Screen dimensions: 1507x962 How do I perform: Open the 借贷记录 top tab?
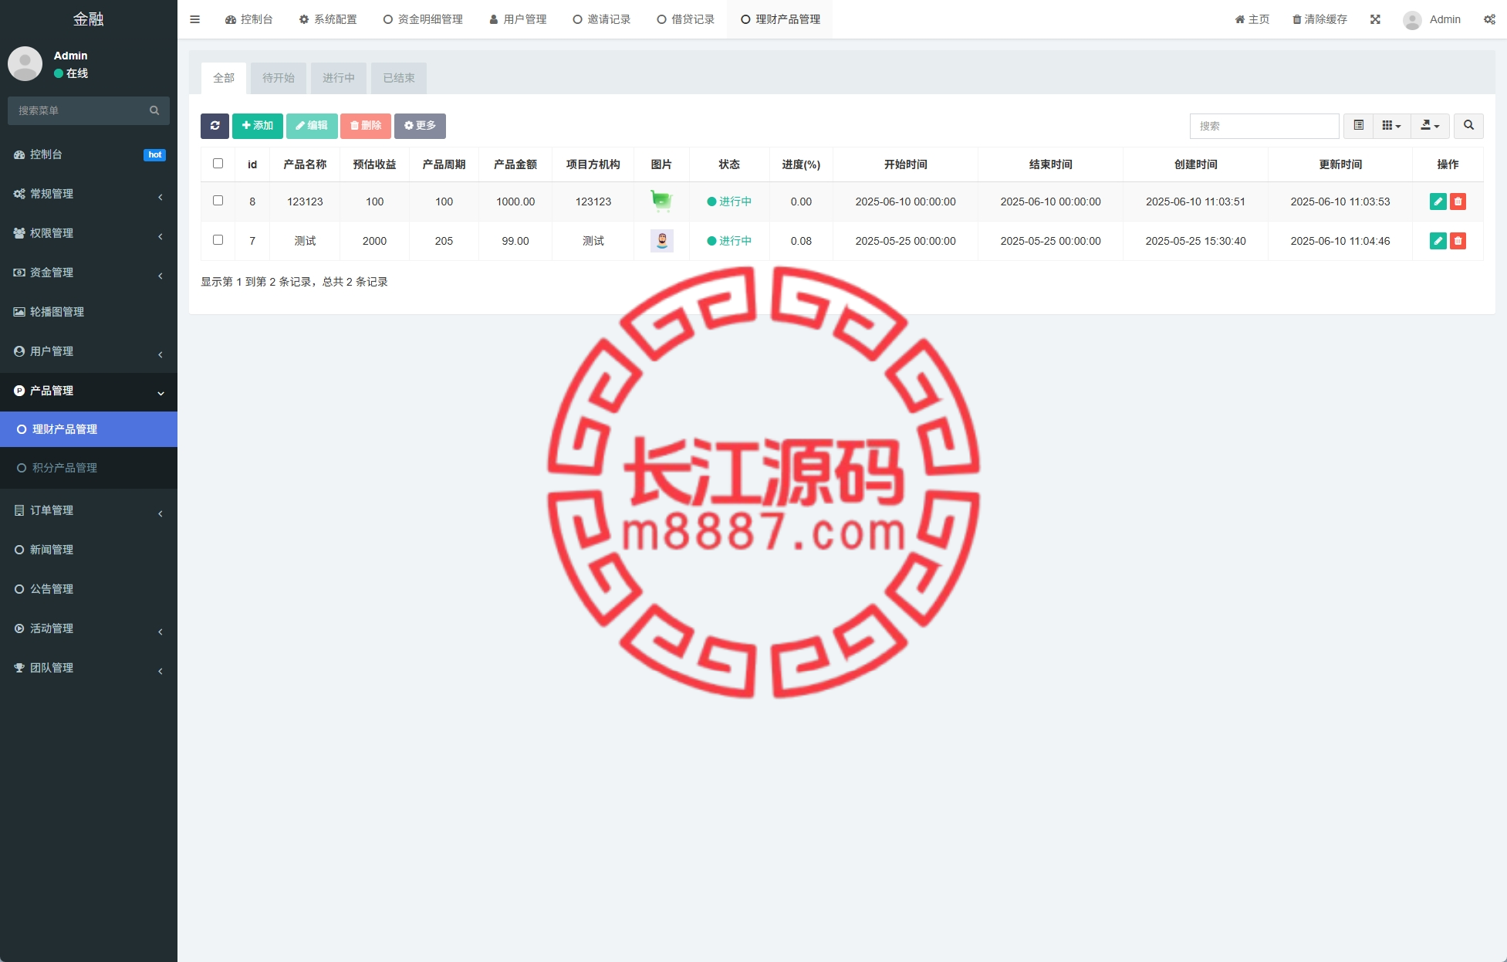point(686,19)
